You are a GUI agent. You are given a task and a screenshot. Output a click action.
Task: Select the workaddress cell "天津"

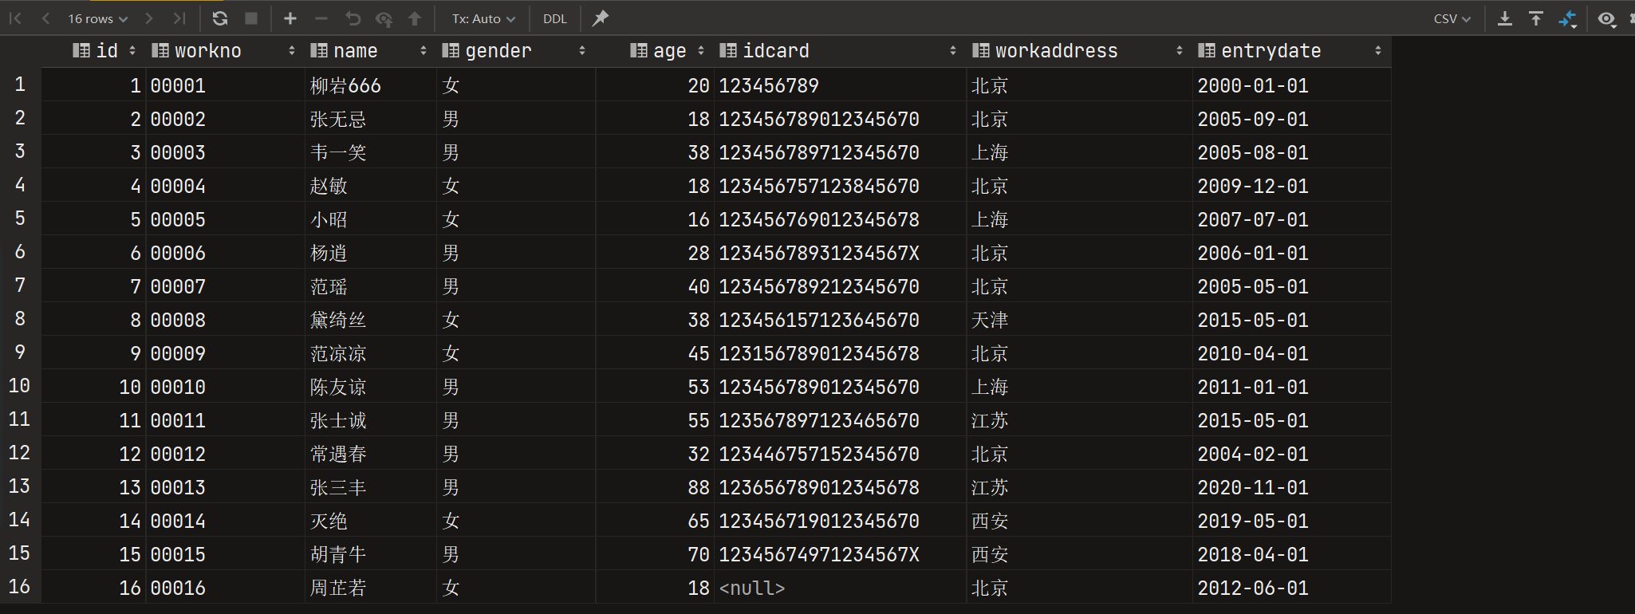(1079, 320)
